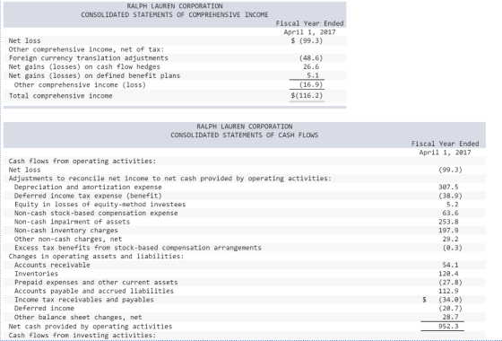
Task: Select Equity in losses of equity-method investees
Action: coord(100,205)
